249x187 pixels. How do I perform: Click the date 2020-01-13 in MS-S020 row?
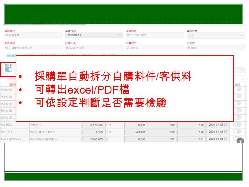tap(216, 125)
